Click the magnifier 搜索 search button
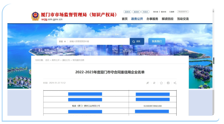The width and height of the screenshot is (224, 124). click(x=137, y=41)
